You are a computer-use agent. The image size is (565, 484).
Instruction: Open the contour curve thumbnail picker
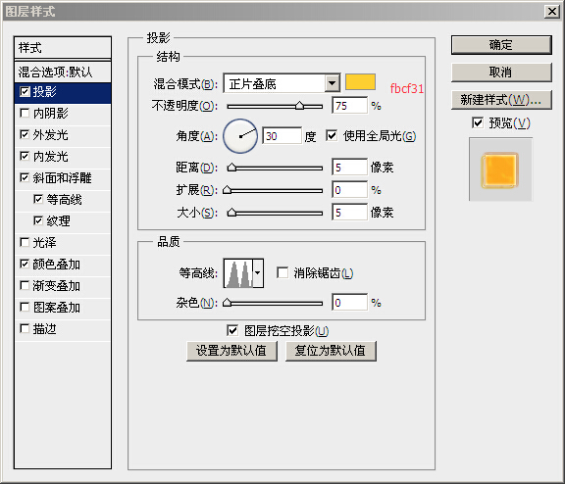[x=238, y=273]
